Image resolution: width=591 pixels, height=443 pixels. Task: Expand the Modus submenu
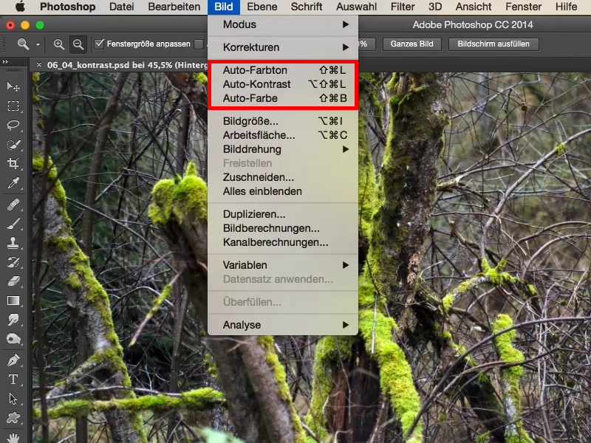[283, 24]
